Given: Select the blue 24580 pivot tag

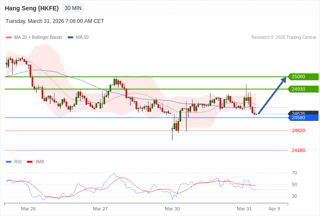Looking at the screenshot, I should 303,118.
